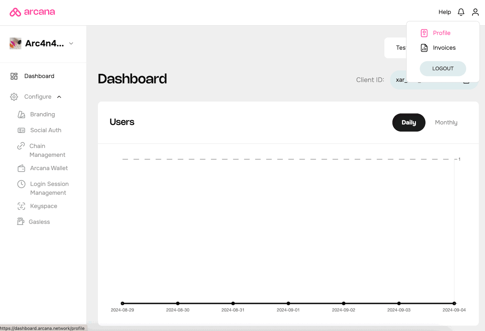
Task: Click the Gasless fuel pump icon
Action: pyautogui.click(x=21, y=222)
